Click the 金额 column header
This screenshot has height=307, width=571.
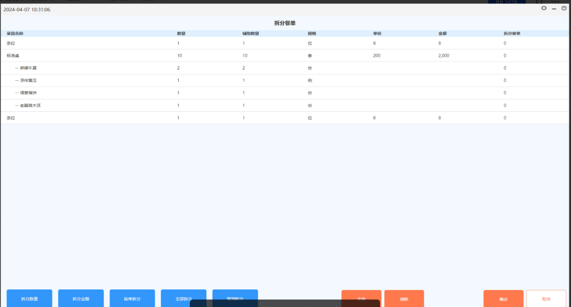pos(442,34)
